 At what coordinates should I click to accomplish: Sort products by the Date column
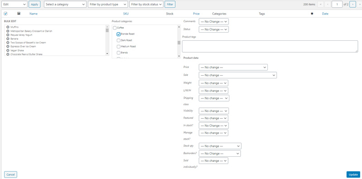(325, 14)
